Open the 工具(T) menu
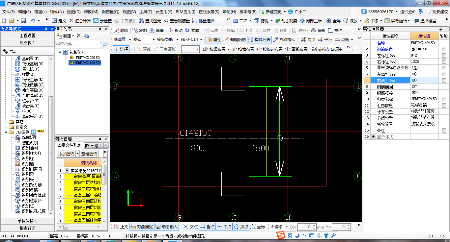The image size is (450, 242). tap(146, 12)
